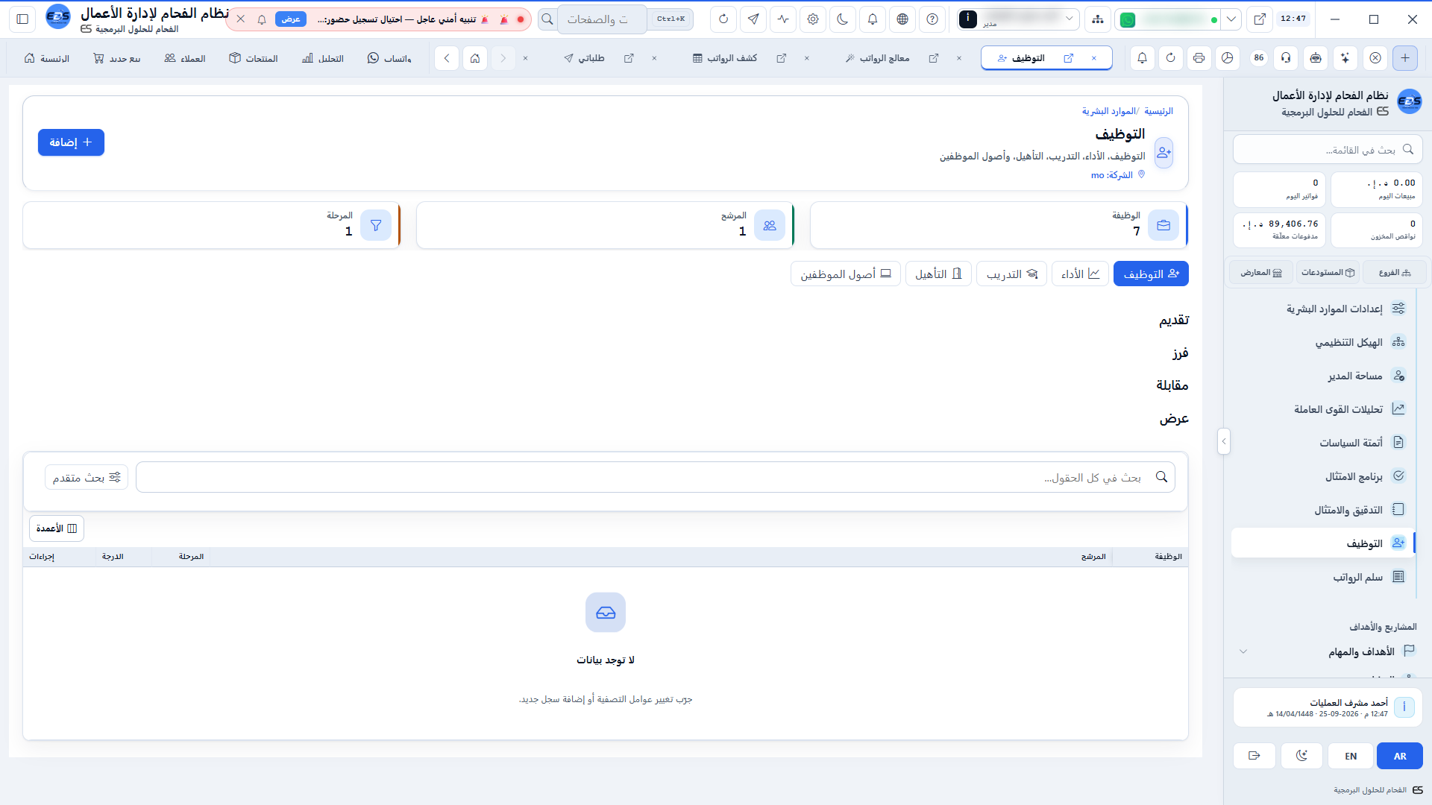
Task: Select the التأهيل section tab
Action: tap(938, 274)
